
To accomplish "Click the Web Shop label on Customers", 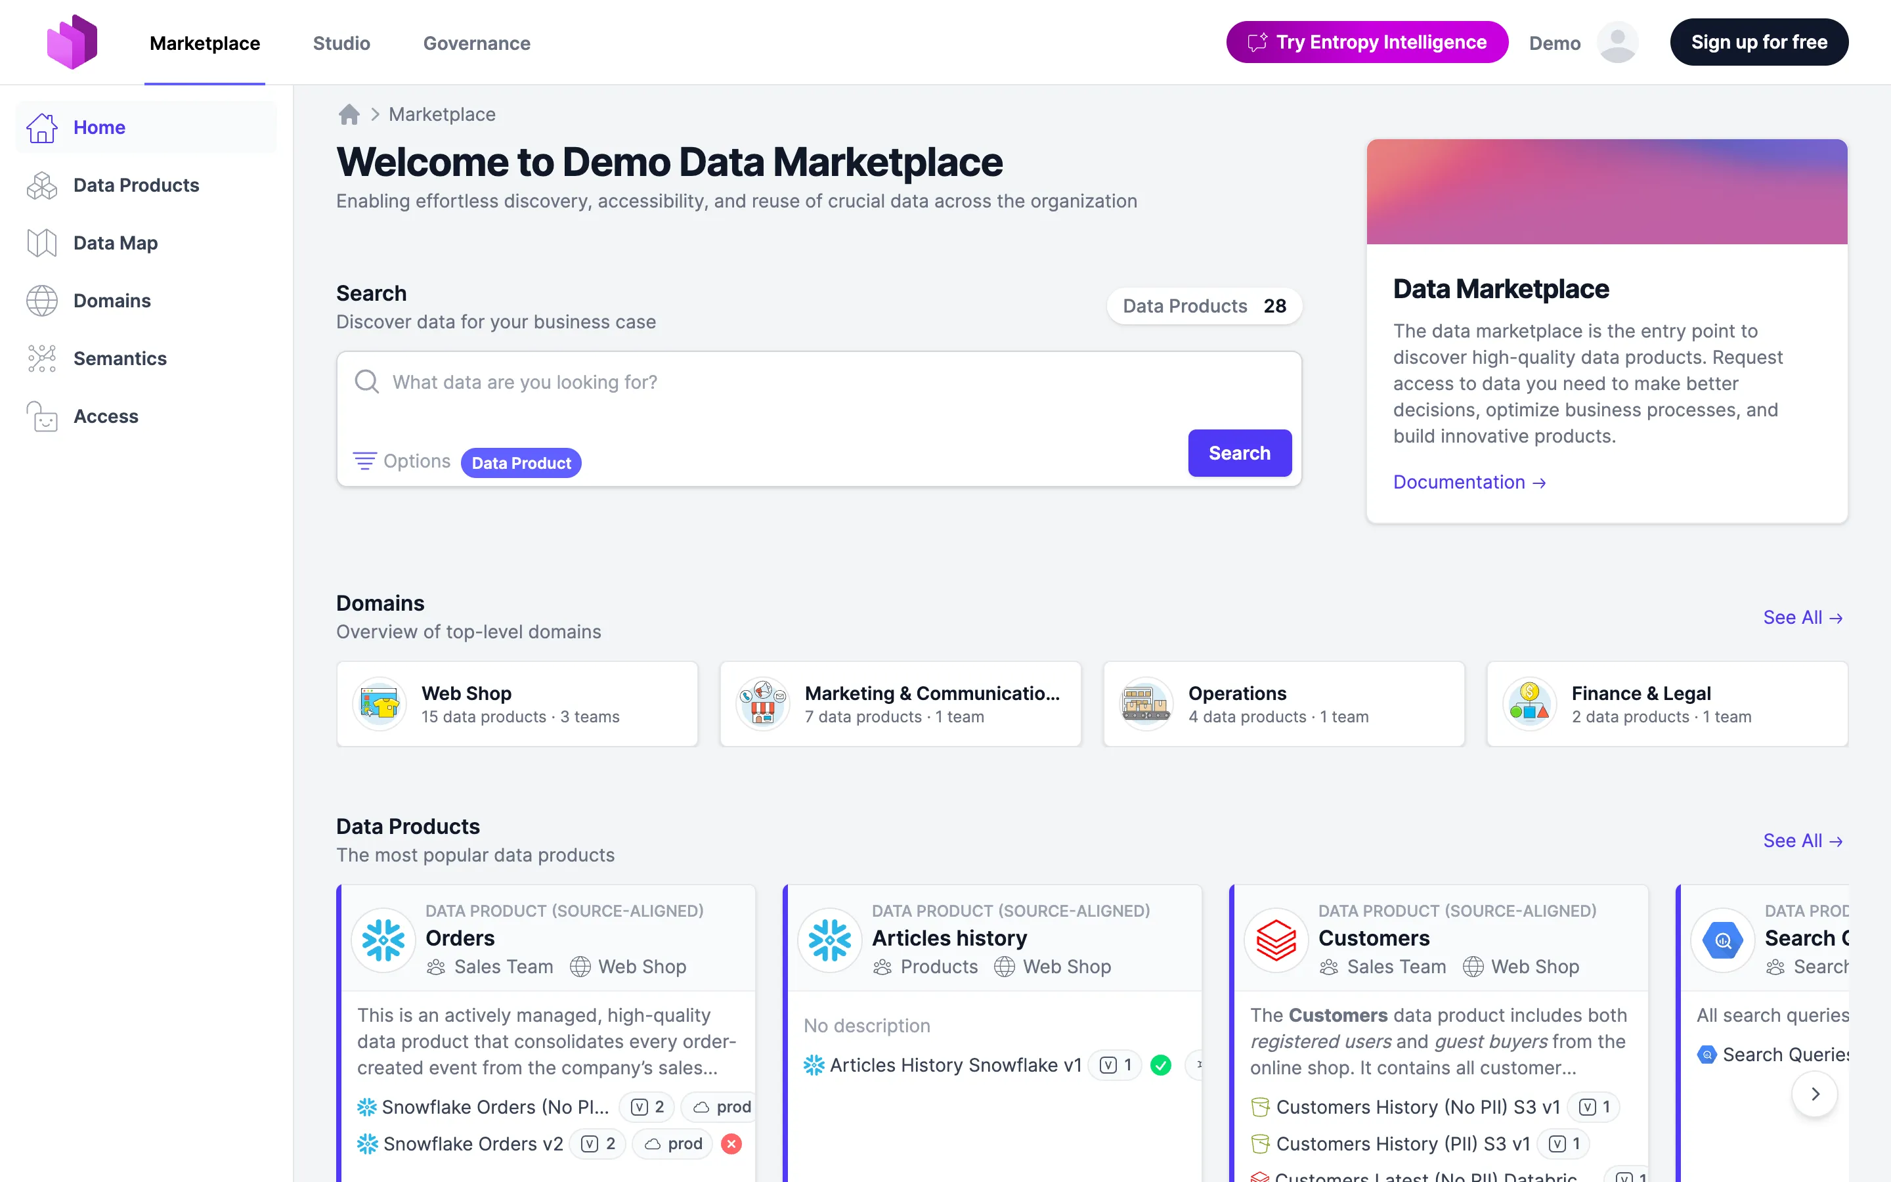I will click(1534, 967).
